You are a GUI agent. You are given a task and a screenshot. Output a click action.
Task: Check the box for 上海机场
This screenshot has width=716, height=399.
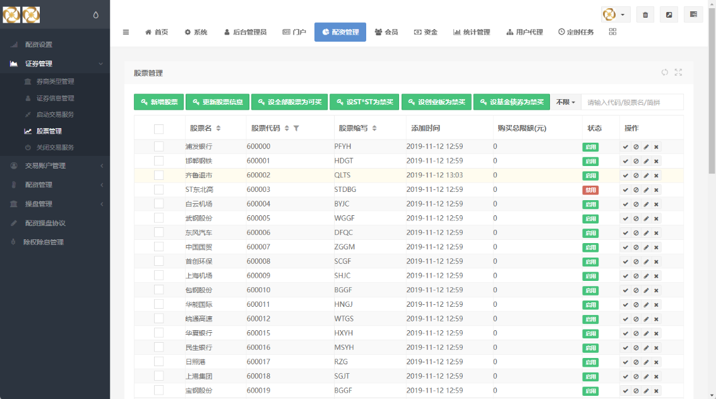(158, 276)
